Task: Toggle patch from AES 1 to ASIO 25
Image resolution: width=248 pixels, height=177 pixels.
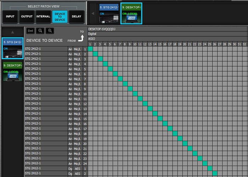Action: click(x=210, y=169)
